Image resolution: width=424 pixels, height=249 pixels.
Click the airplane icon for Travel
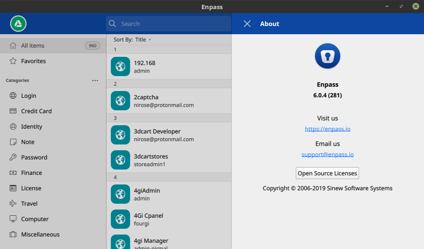click(x=13, y=203)
